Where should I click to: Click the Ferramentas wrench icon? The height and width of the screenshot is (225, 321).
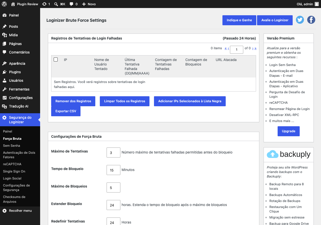pyautogui.click(x=5, y=89)
